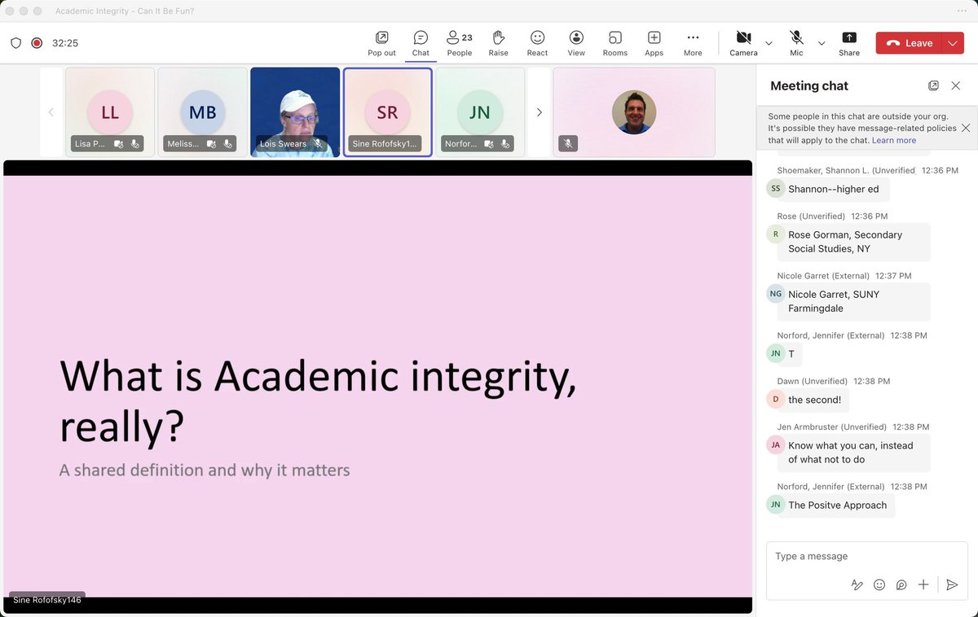Click self-view video tile with photo

pos(634,112)
